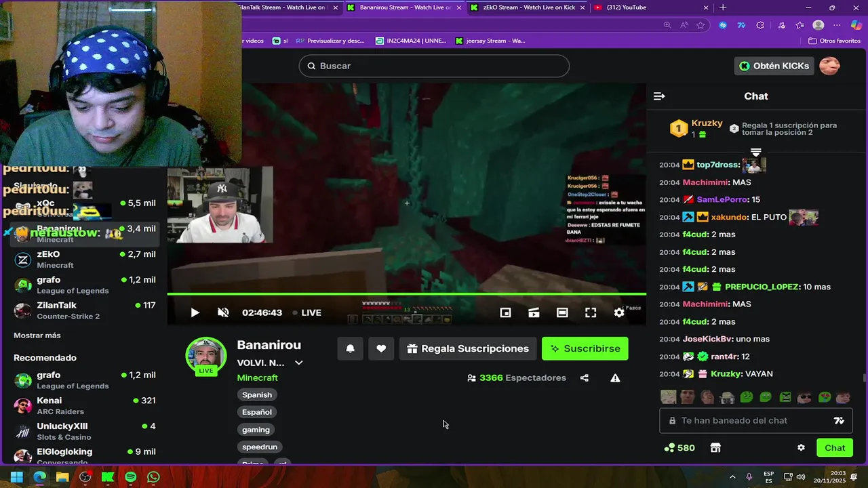Open ElGlogloking recommended channel
The image size is (868, 488).
pyautogui.click(x=85, y=456)
